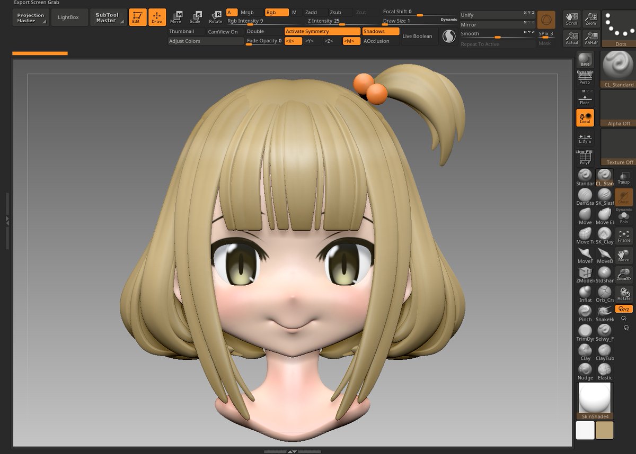
Task: Select the tan secondary color swatch
Action: pos(604,430)
